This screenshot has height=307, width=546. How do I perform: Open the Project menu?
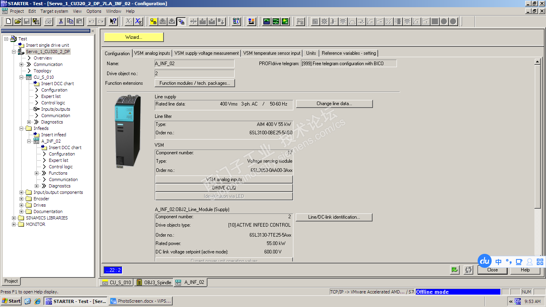(x=17, y=11)
